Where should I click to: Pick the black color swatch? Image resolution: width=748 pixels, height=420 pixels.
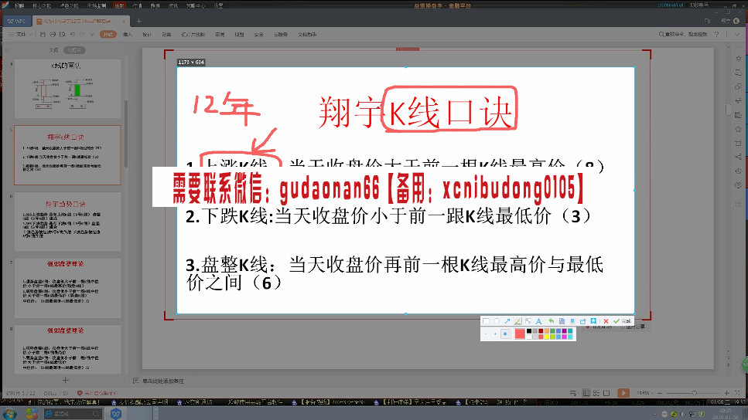(x=529, y=331)
